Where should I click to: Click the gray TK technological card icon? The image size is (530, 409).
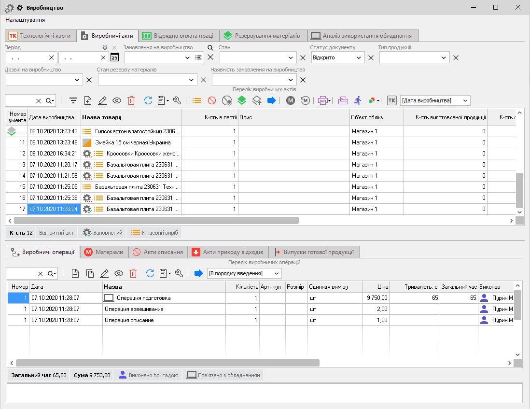click(x=392, y=100)
